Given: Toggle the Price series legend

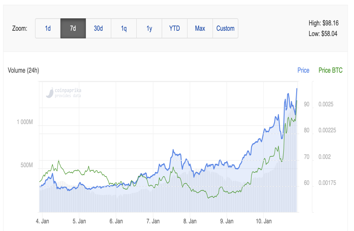Looking at the screenshot, I should pos(303,70).
